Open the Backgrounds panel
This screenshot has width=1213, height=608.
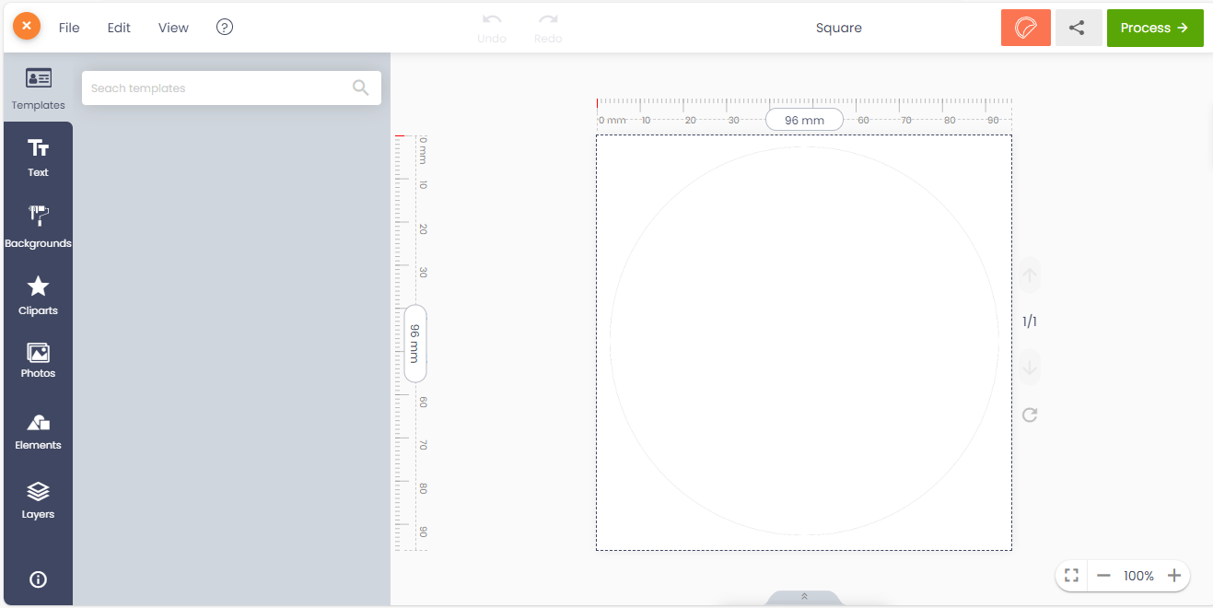[38, 227]
